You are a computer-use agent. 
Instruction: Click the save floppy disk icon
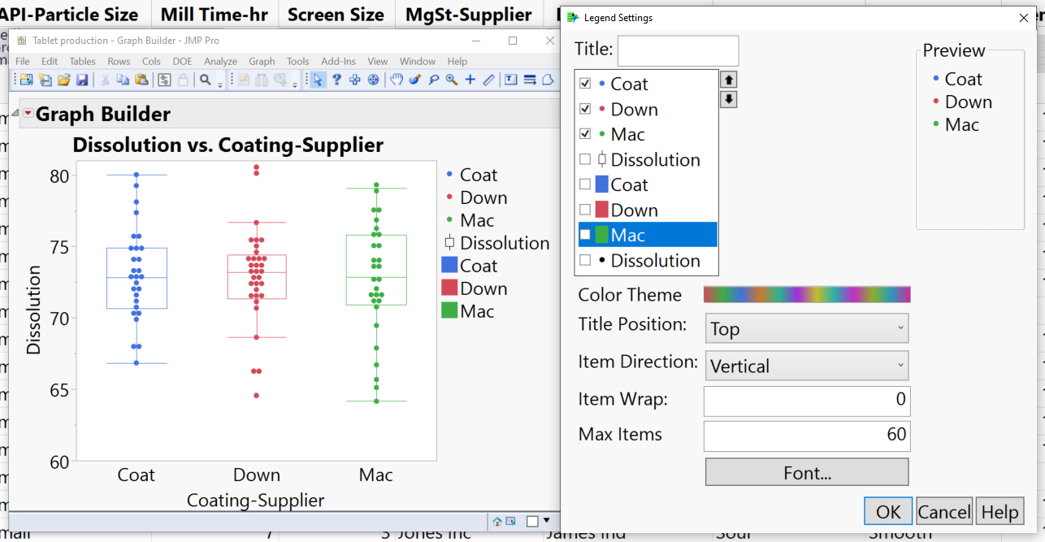point(82,80)
